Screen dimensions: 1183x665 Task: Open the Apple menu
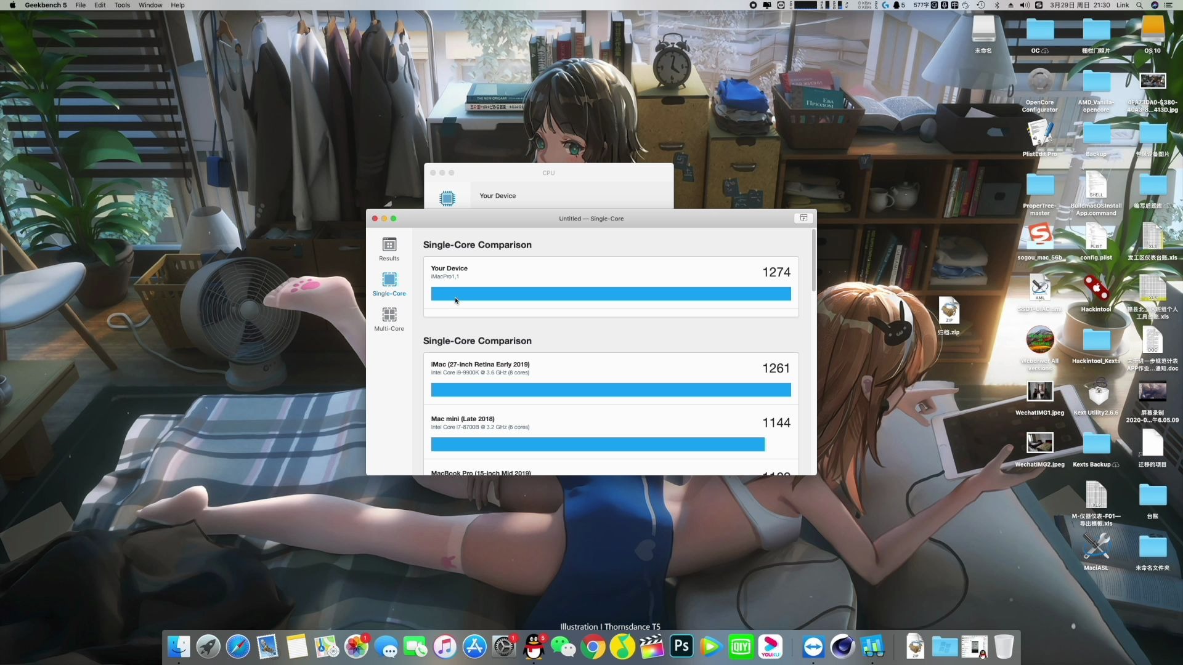pos(12,5)
